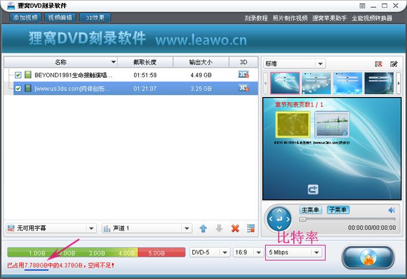Open the 狸窝苹果助手 link
Screen dimensions: 407x279
pyautogui.click(x=329, y=18)
